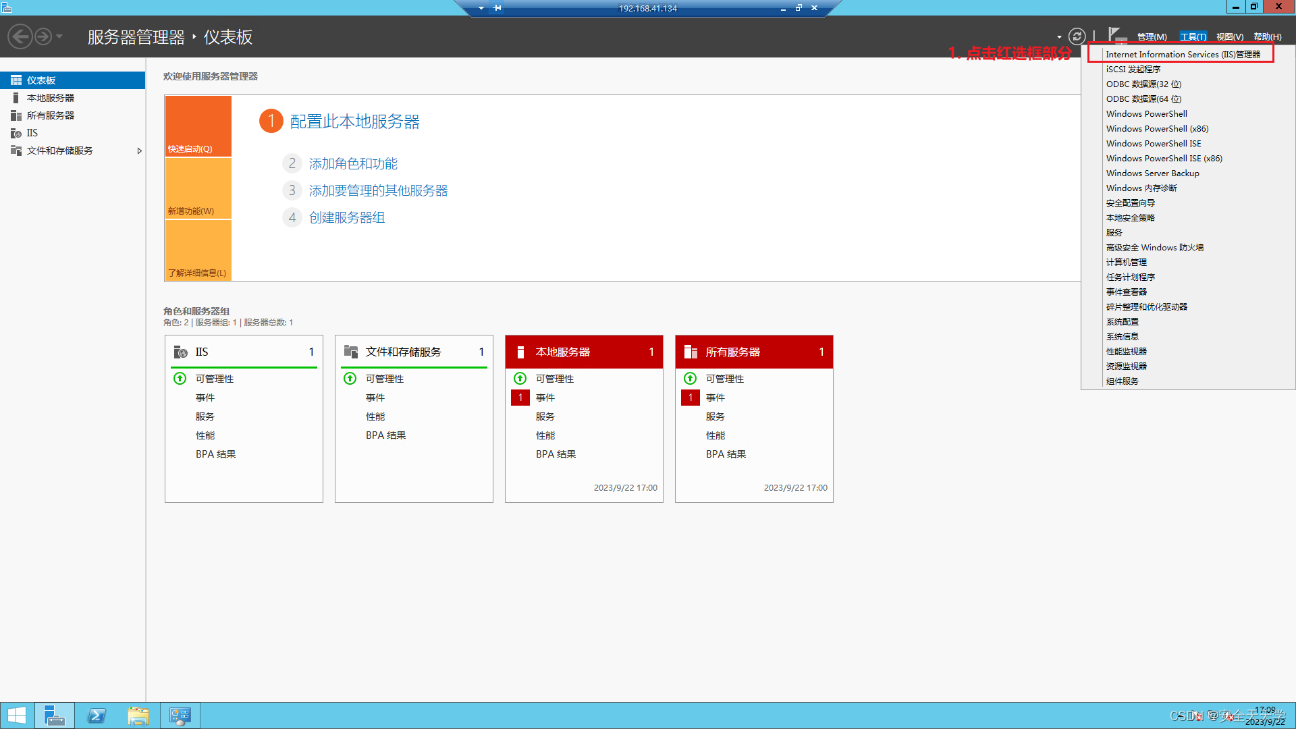Open navigation history dropdown arrow
The image size is (1296, 729).
[59, 36]
